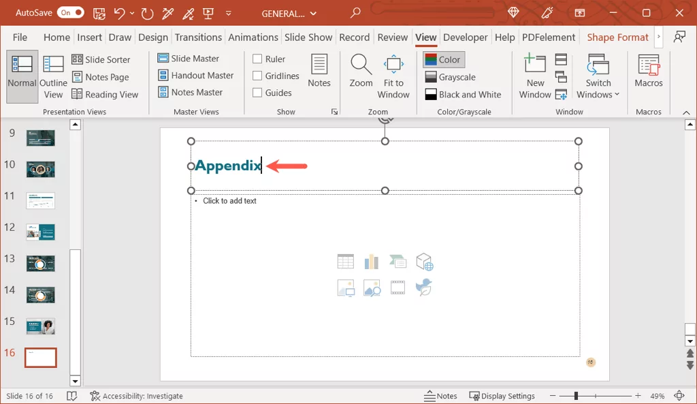Click zoom out minus button
697x404 pixels.
553,396
